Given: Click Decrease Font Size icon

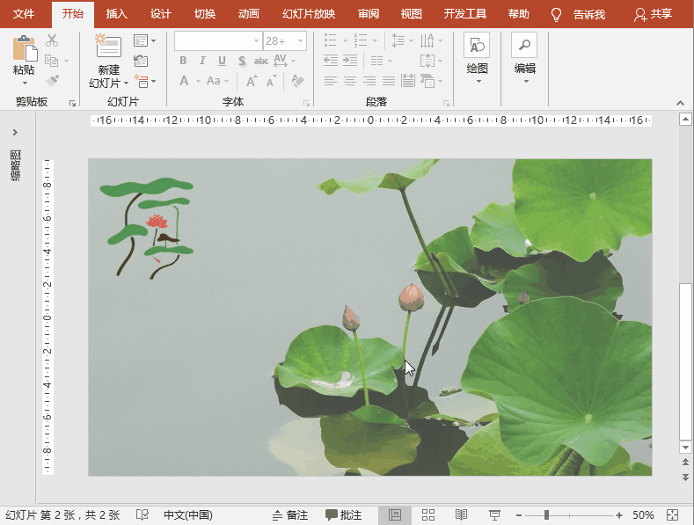Looking at the screenshot, I should tap(271, 82).
